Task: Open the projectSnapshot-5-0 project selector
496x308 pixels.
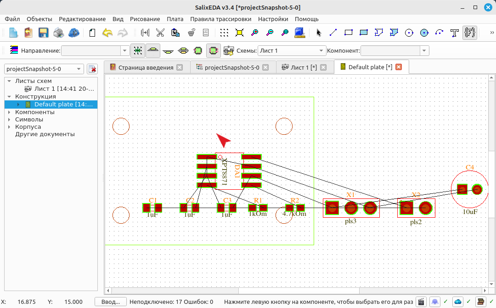Action: (x=44, y=69)
